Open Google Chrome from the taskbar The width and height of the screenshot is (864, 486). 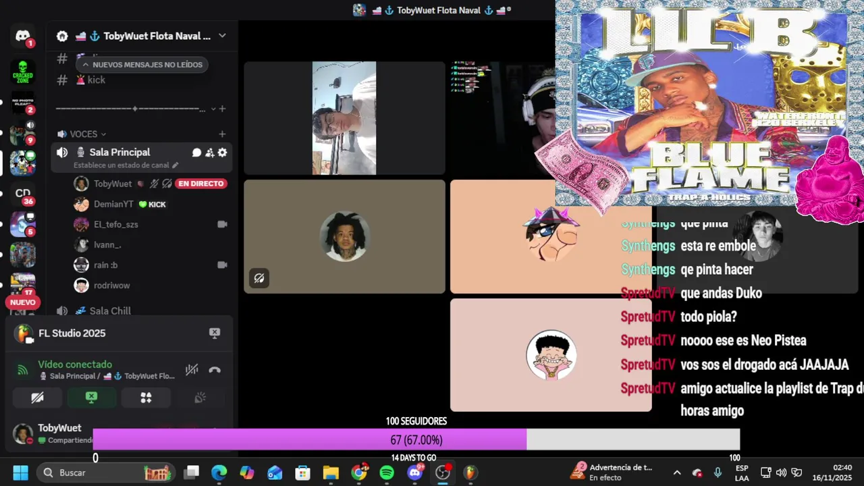pyautogui.click(x=359, y=473)
